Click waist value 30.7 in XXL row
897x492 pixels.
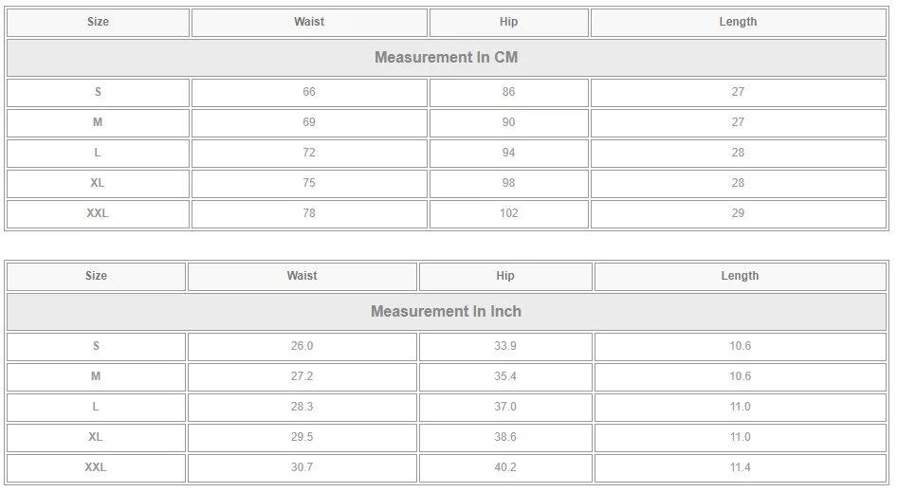[x=302, y=468]
